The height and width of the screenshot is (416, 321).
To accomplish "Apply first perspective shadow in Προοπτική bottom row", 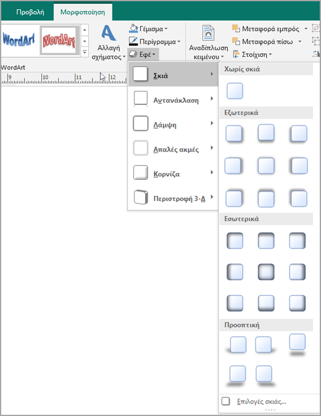I will coord(237,376).
